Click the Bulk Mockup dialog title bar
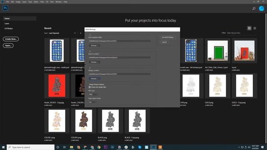 point(132,30)
